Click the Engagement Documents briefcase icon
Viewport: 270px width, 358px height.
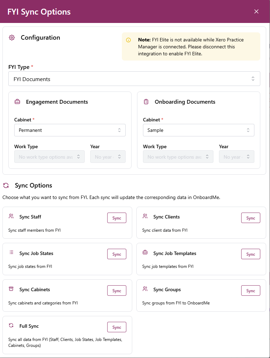pyautogui.click(x=17, y=102)
